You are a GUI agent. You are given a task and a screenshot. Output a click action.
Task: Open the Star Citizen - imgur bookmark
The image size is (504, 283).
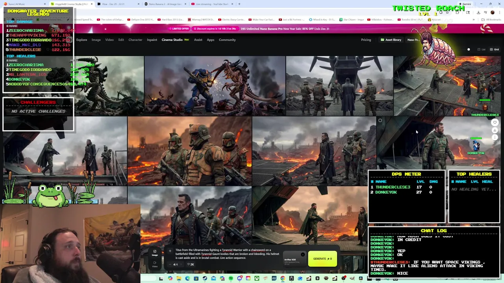pos(351,20)
